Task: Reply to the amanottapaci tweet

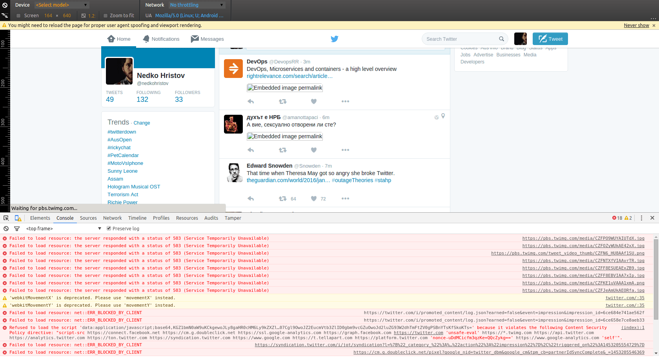Action: 251,150
